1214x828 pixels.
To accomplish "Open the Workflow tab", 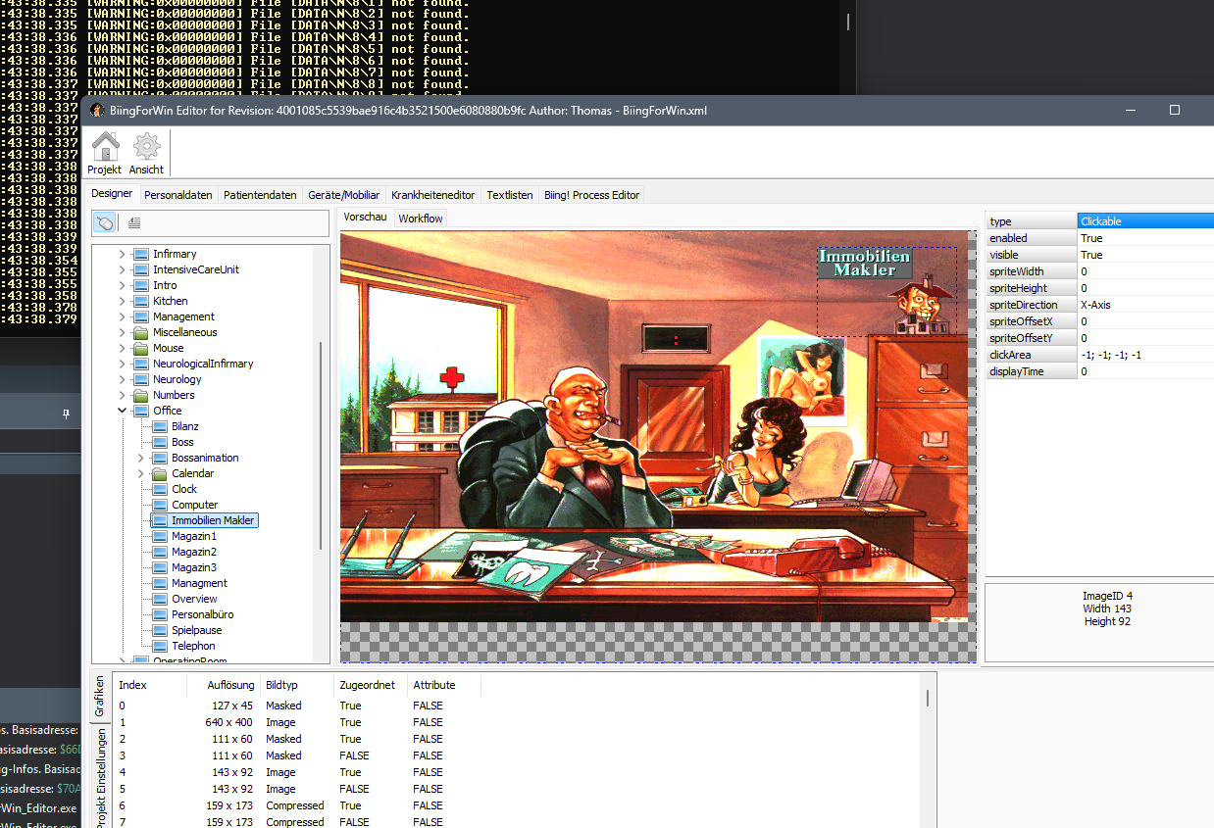I will pyautogui.click(x=421, y=219).
